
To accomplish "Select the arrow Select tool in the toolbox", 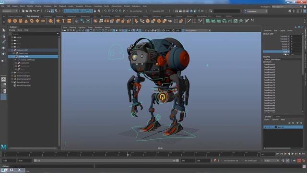I will click(x=3, y=30).
